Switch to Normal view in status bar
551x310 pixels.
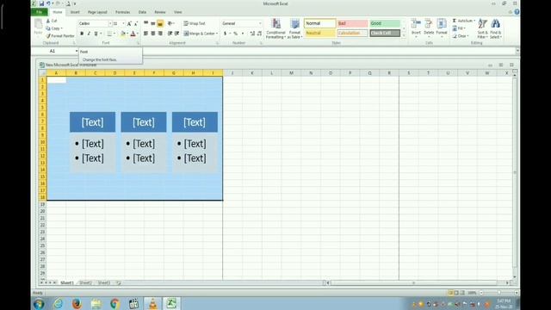click(450, 293)
